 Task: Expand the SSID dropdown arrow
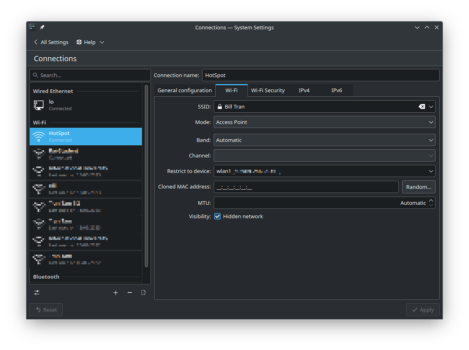pos(431,107)
